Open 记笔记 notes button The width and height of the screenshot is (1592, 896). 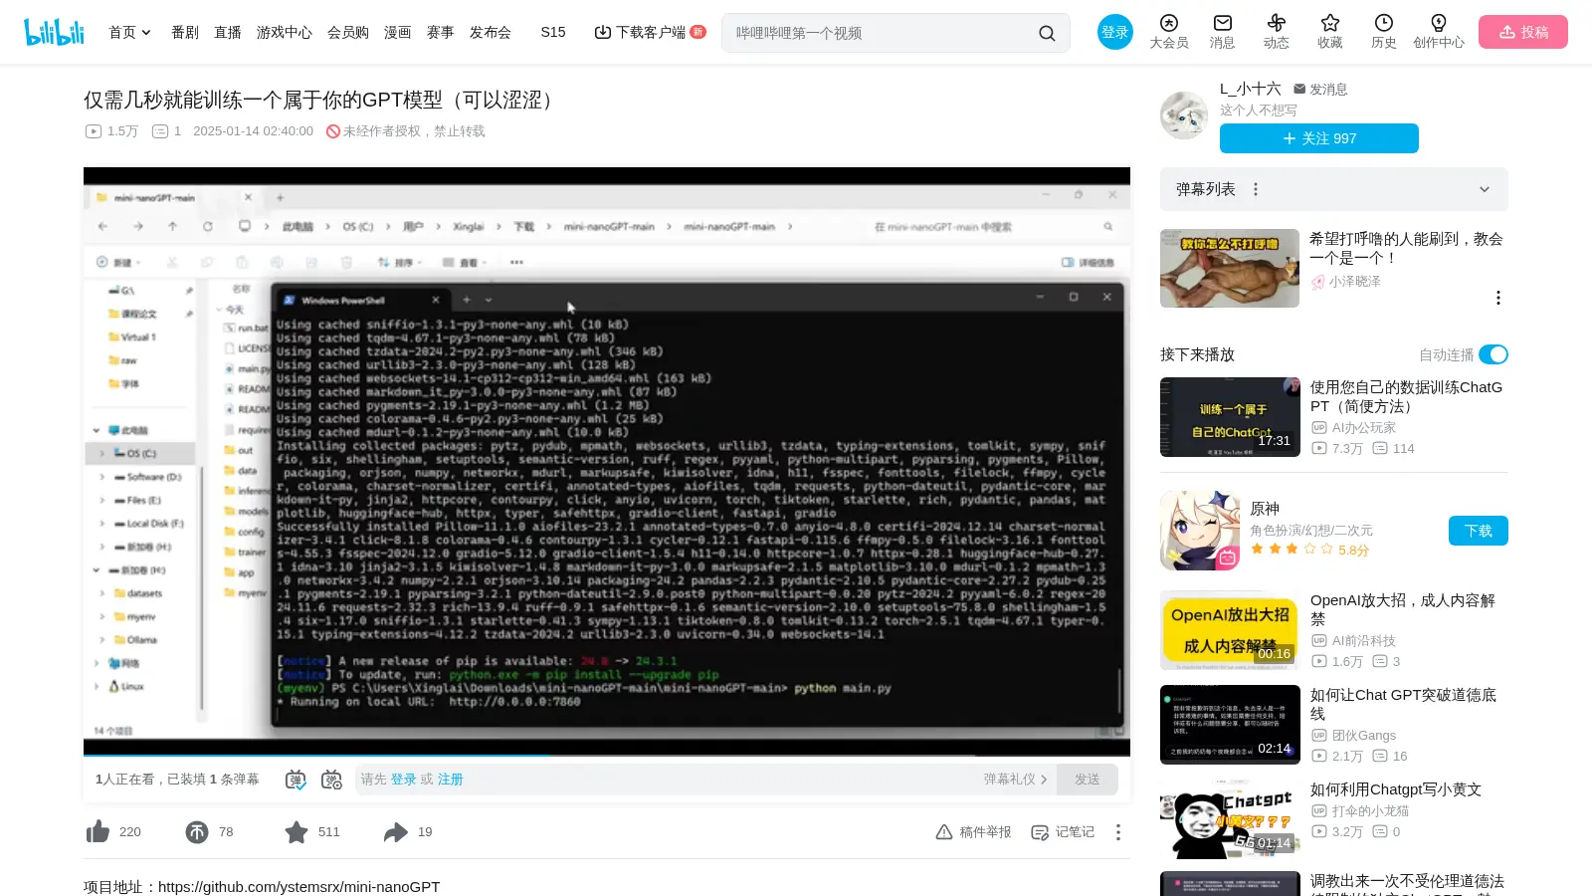click(x=1063, y=832)
